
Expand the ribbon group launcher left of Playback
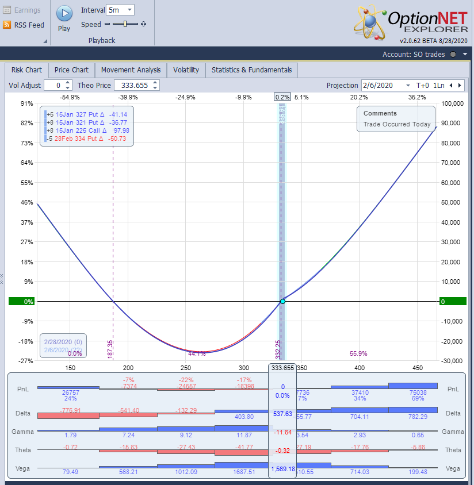(x=45, y=41)
